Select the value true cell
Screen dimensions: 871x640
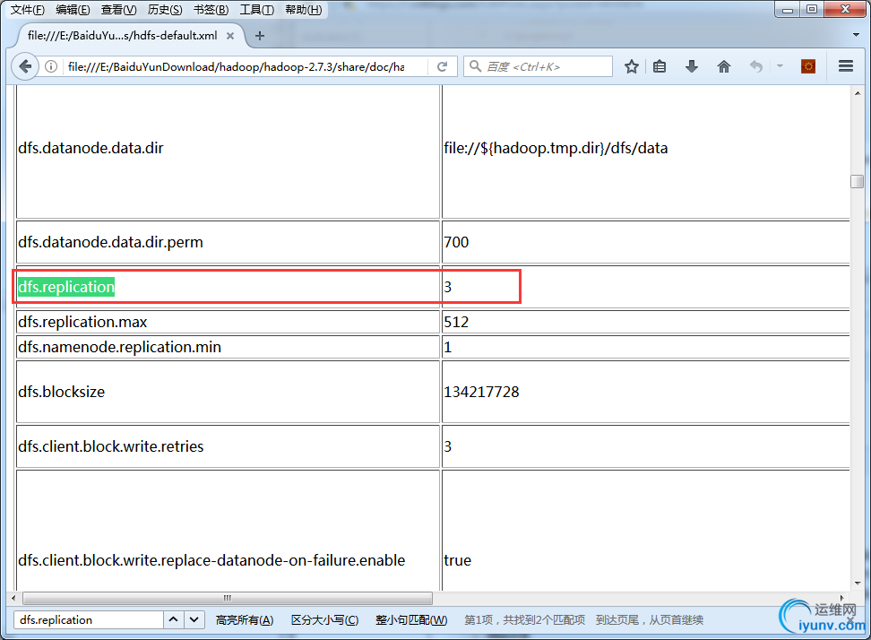point(646,530)
